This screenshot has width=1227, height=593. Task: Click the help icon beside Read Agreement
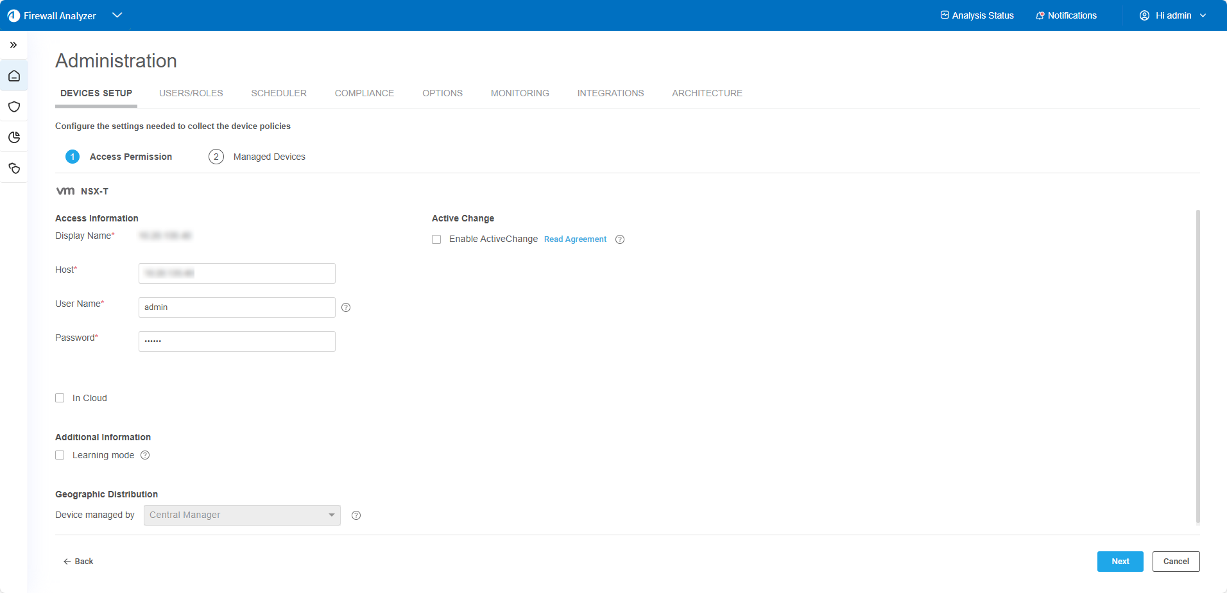(620, 239)
